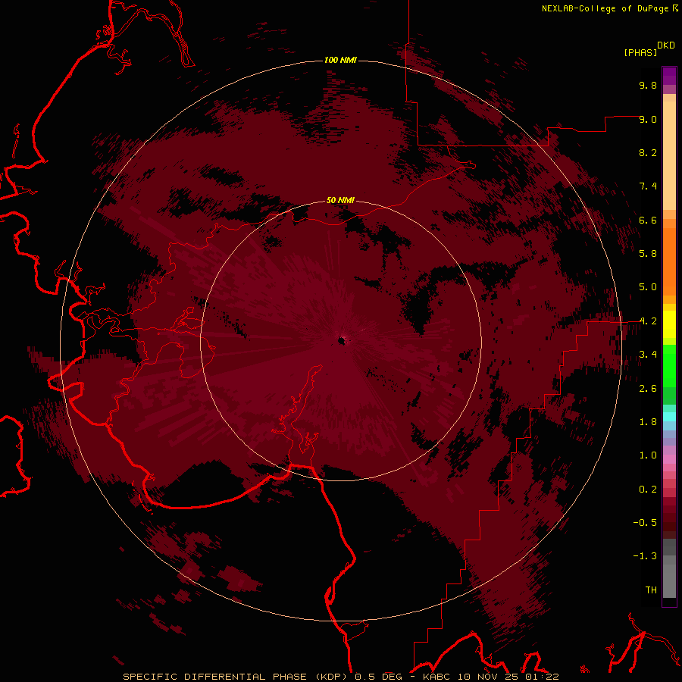Pick the bright green segment of the color bar

coord(669,365)
